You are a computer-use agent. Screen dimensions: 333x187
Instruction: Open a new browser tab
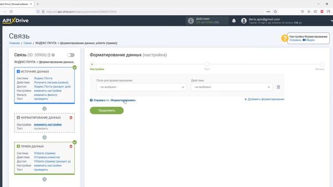[x=37, y=4]
